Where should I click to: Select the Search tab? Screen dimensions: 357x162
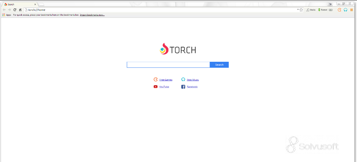[x=20, y=4]
